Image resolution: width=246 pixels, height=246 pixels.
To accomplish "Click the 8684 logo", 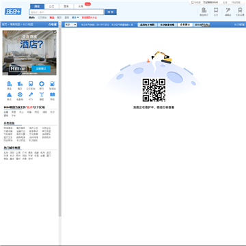I will pyautogui.click(x=13, y=12).
